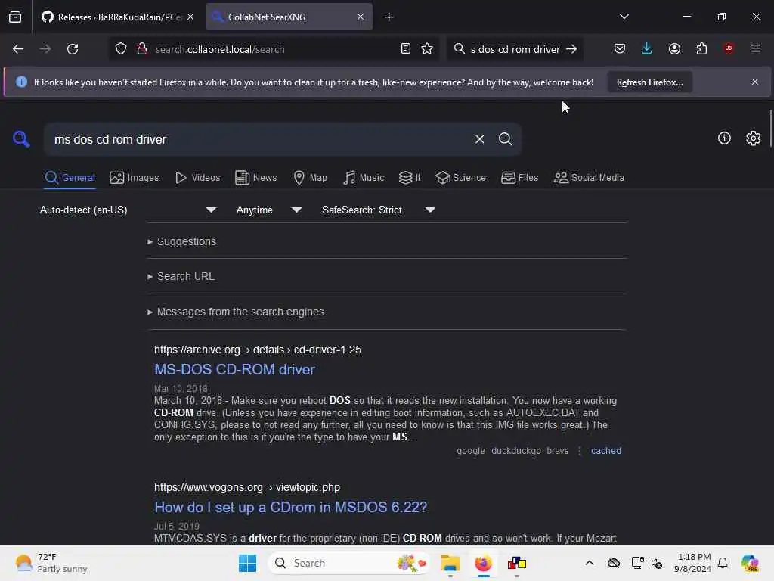Switch to Videos category
Screen dimensions: 774x581
coord(197,177)
